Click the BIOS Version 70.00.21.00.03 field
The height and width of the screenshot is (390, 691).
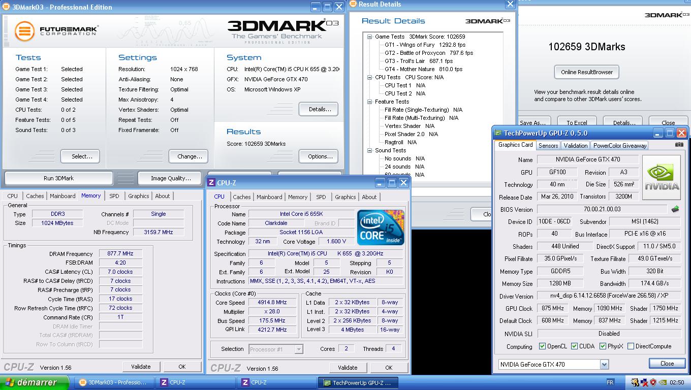602,209
